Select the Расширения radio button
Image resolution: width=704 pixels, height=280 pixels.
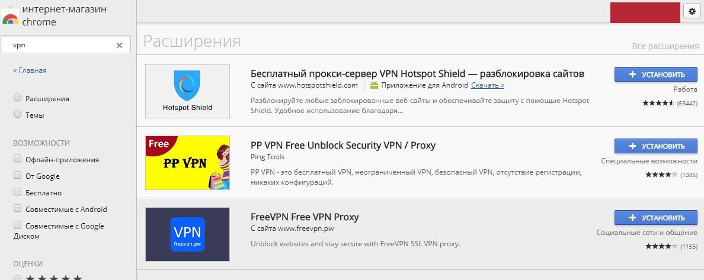[x=18, y=98]
